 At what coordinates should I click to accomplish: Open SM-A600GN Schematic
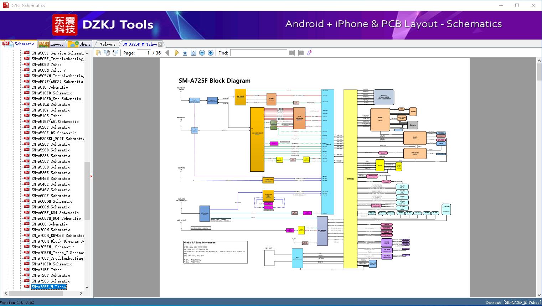tap(52, 201)
